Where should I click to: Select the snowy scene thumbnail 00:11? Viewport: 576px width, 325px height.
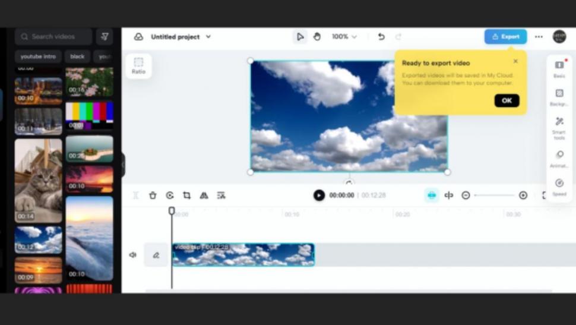pyautogui.click(x=39, y=121)
